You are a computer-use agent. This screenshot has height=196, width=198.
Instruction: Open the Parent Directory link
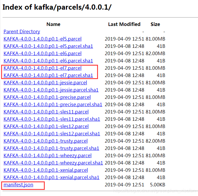pyautogui.click(x=22, y=32)
